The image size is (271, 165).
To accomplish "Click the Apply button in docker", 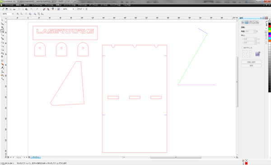I will [251, 65].
